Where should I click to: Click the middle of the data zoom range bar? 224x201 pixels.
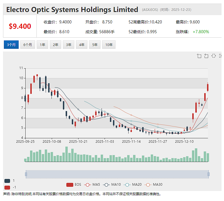pyautogui.click(x=117, y=174)
